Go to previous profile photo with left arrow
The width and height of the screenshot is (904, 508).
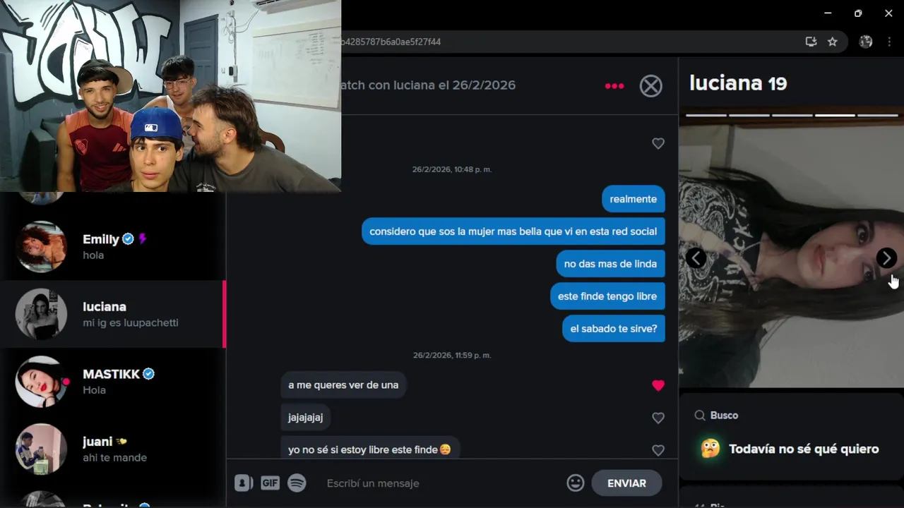[x=696, y=258]
